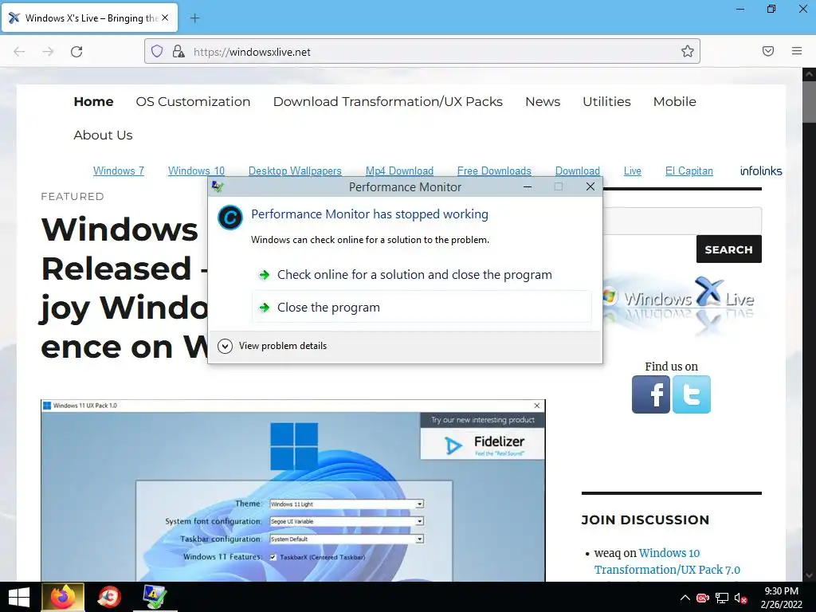Click the Performance Monitor title bar icon
The height and width of the screenshot is (612, 816).
(x=218, y=186)
